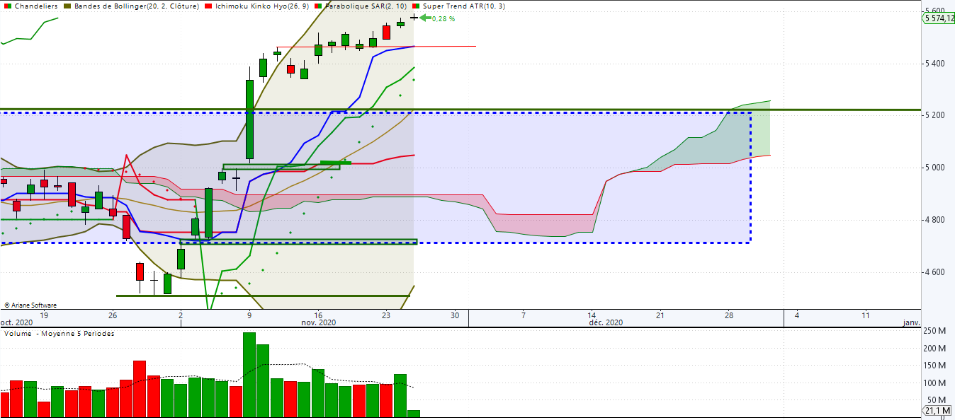Click date 26 on the time axis
The image size is (955, 420).
(x=112, y=315)
